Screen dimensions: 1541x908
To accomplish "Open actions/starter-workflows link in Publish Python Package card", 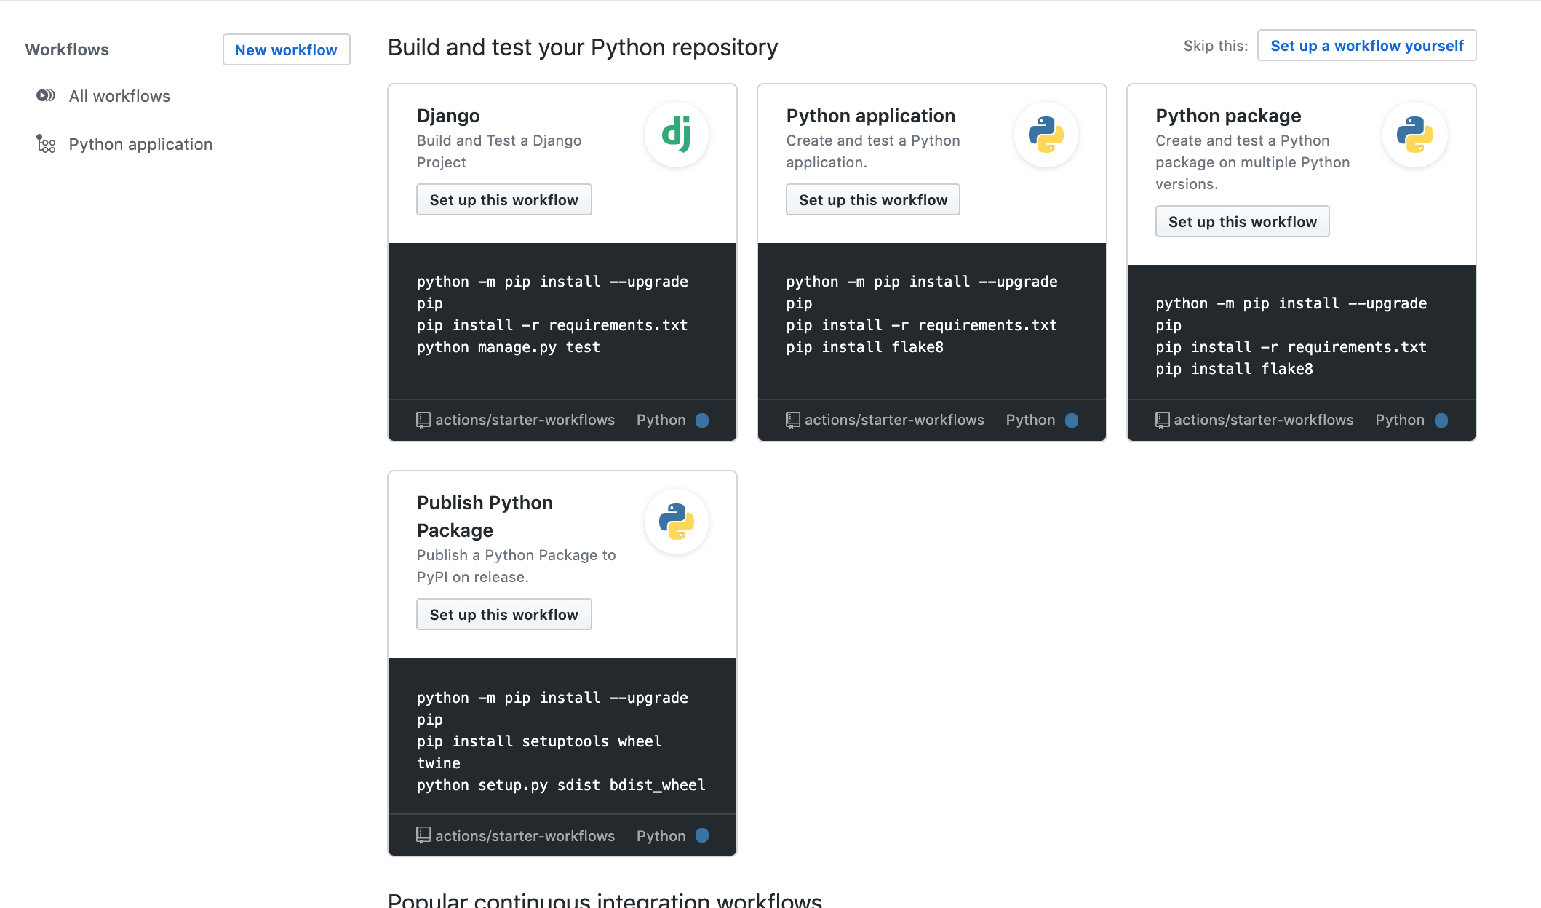I will 525,836.
